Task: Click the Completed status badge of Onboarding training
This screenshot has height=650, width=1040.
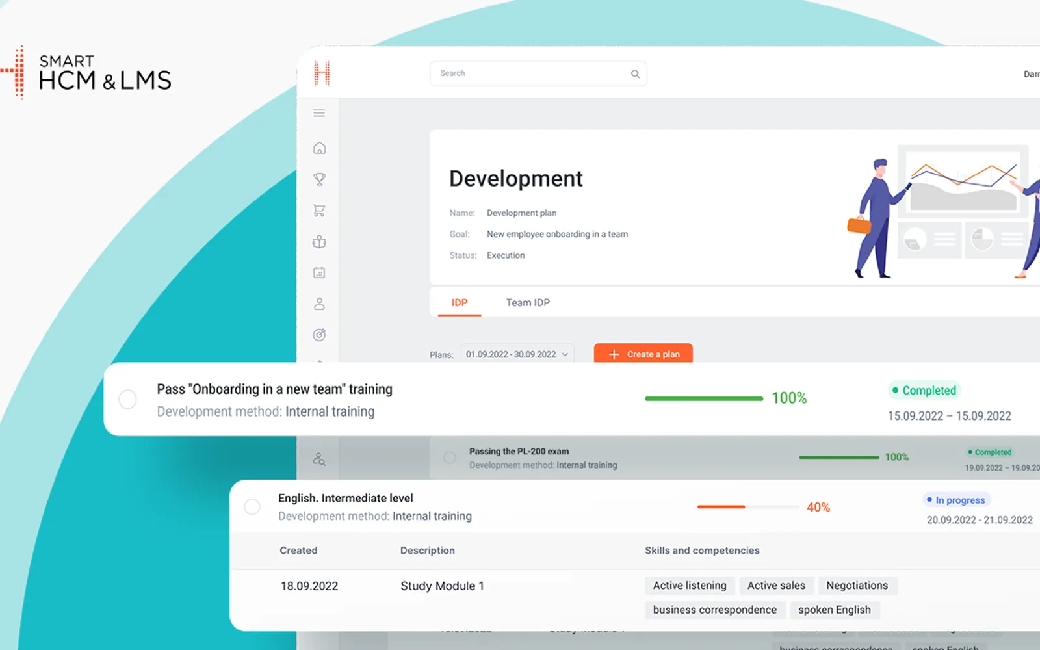Action: click(x=924, y=391)
